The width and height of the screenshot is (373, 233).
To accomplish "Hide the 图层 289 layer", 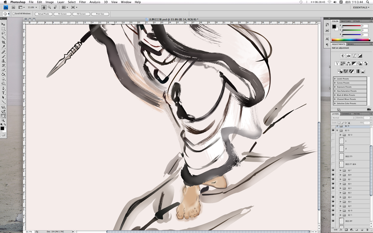I will tap(333, 221).
